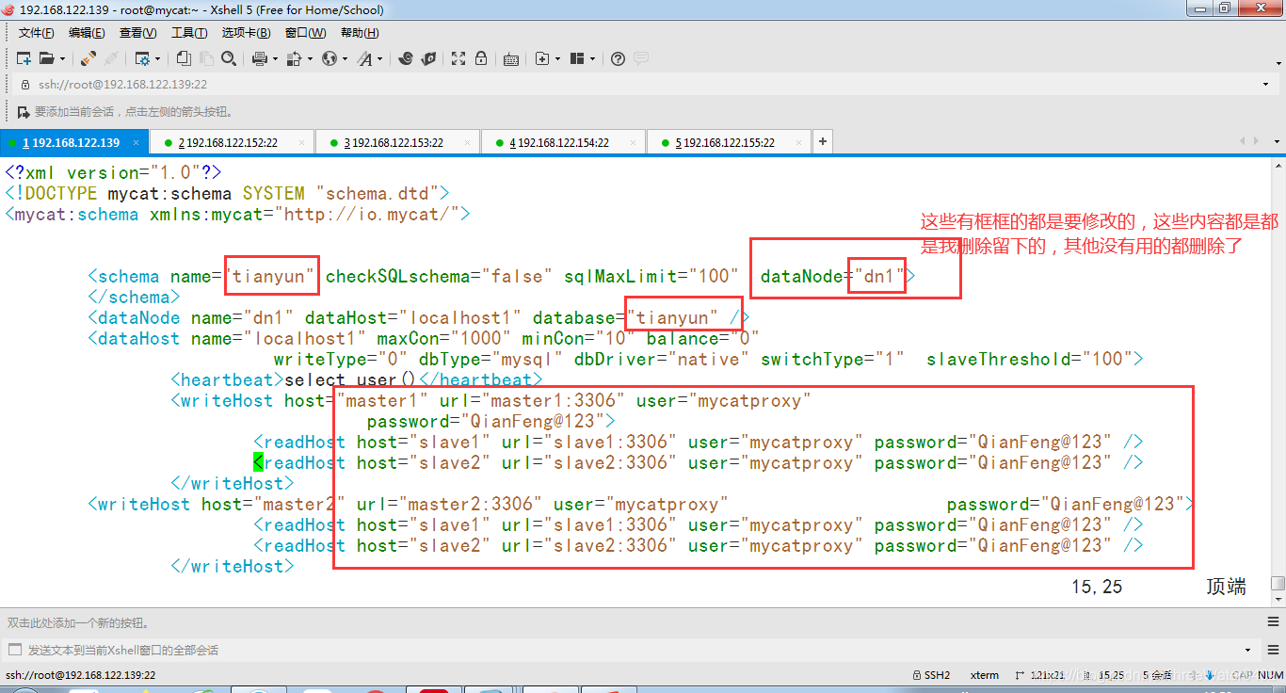Viewport: 1286px width, 693px height.
Task: Expand the Properties dropdown arrow
Action: (157, 58)
